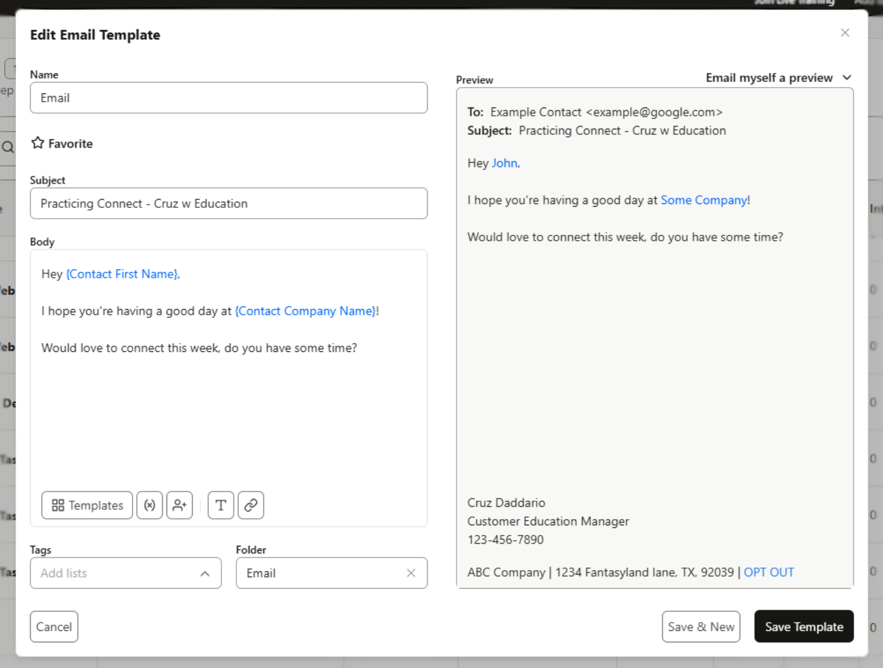The width and height of the screenshot is (883, 668).
Task: Click inside the template Name field
Action: tap(229, 97)
